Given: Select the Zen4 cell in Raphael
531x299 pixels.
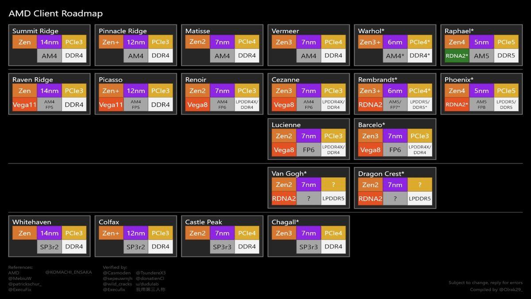Looking at the screenshot, I should pos(457,42).
